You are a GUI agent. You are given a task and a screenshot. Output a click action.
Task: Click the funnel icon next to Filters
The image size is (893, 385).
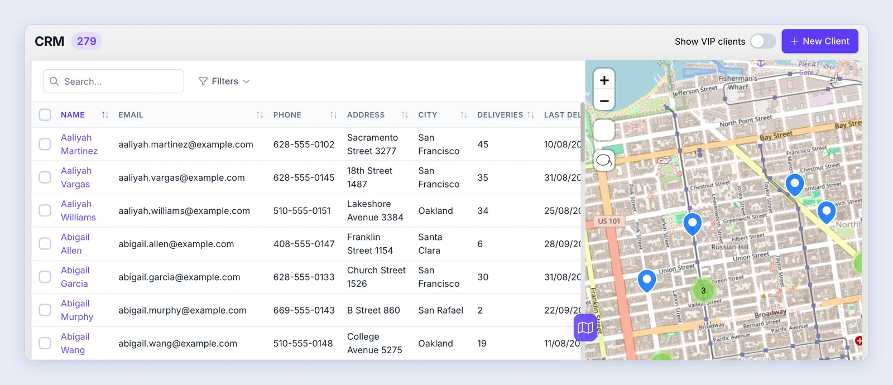(203, 81)
